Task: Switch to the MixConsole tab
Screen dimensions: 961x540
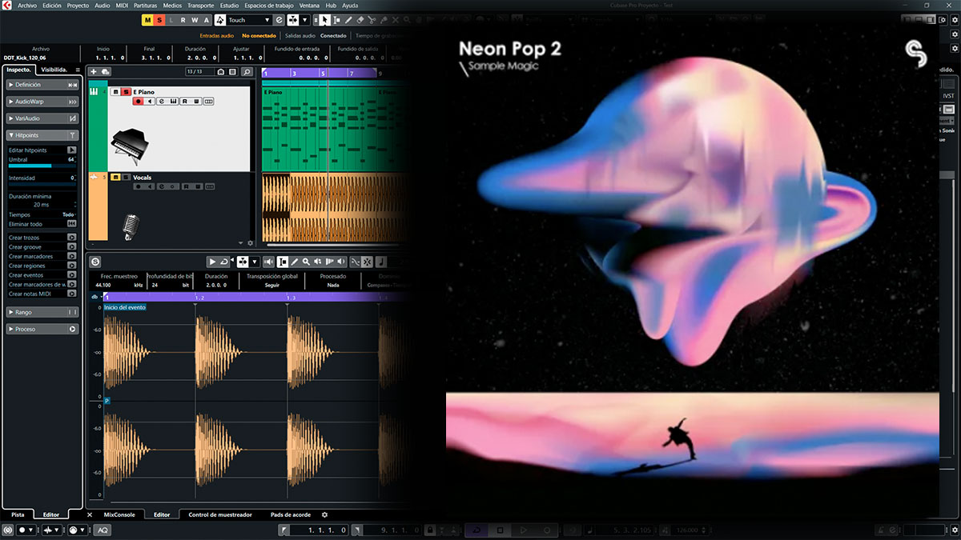Action: pyautogui.click(x=119, y=514)
